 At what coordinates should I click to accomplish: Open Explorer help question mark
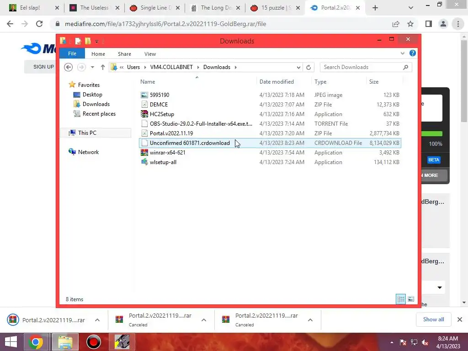tap(413, 53)
